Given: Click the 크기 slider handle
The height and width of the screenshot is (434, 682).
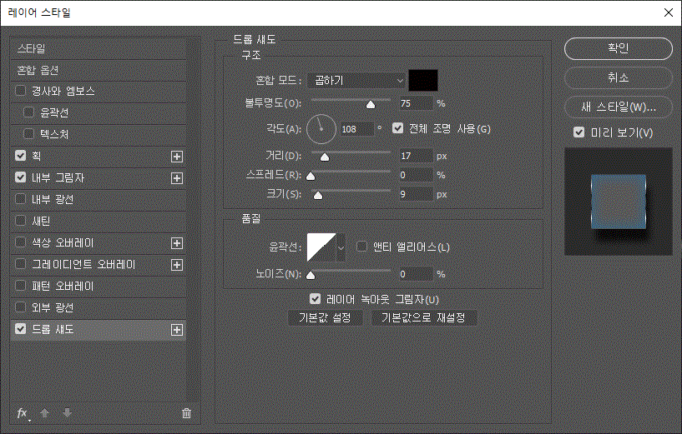Looking at the screenshot, I should click(x=318, y=195).
